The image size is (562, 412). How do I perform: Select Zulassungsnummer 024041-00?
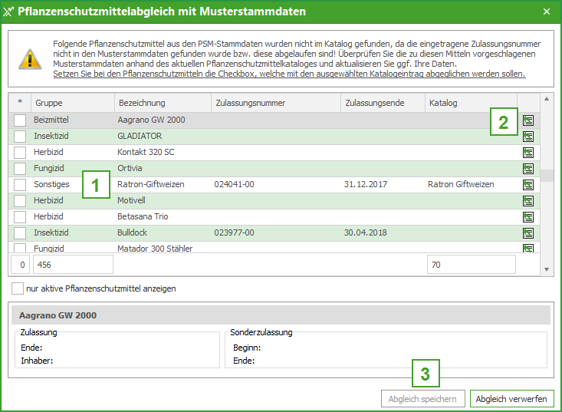click(x=234, y=184)
